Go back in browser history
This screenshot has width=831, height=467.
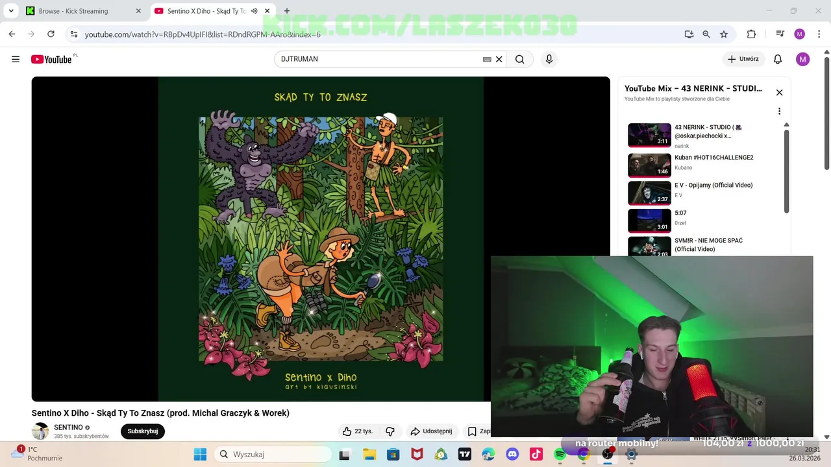(x=12, y=34)
